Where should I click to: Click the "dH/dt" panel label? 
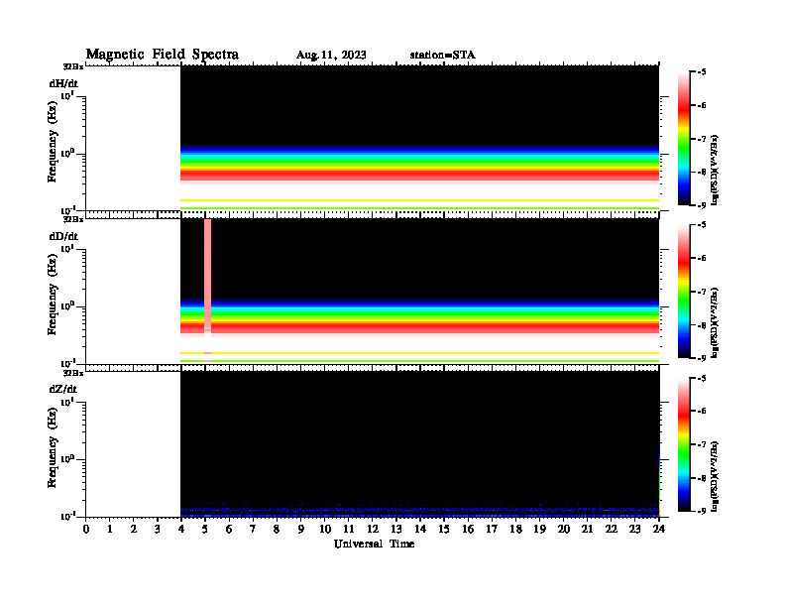(63, 83)
